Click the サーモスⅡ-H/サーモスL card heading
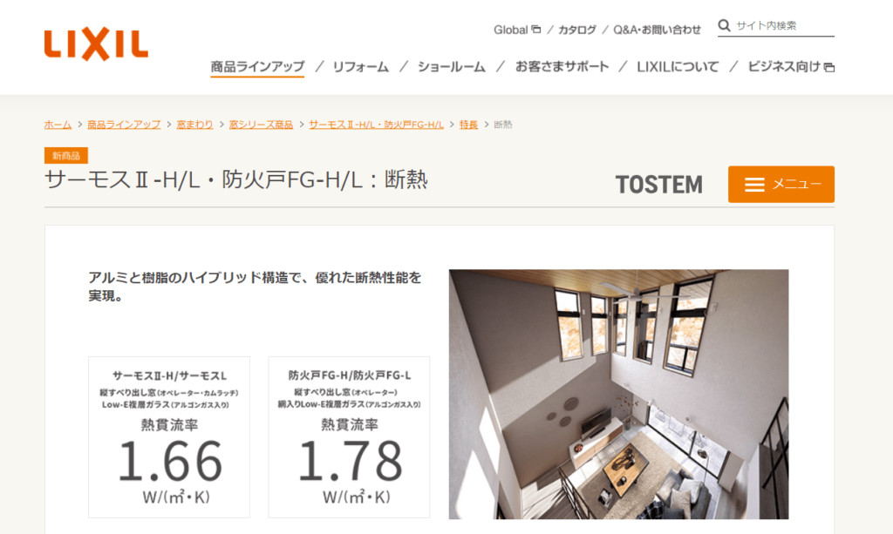This screenshot has height=534, width=893. point(169,376)
